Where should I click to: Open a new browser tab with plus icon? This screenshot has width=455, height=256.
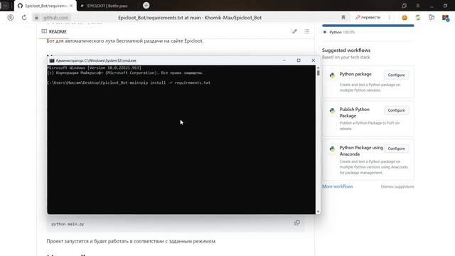(x=146, y=5)
